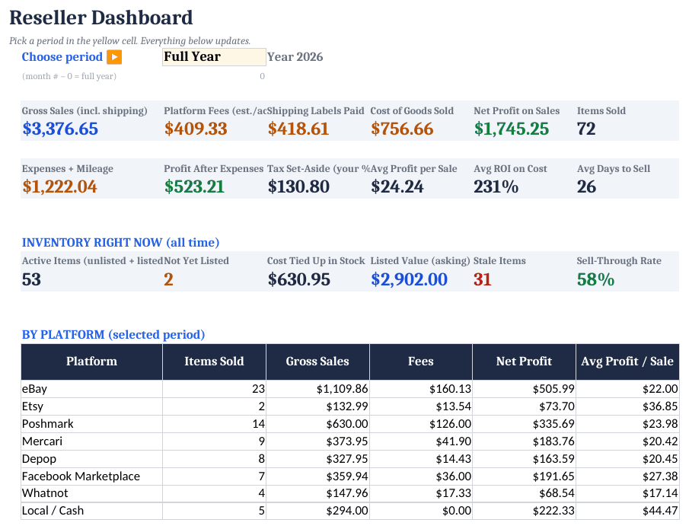Click the Year 2026 text
The height and width of the screenshot is (529, 689).
[295, 57]
